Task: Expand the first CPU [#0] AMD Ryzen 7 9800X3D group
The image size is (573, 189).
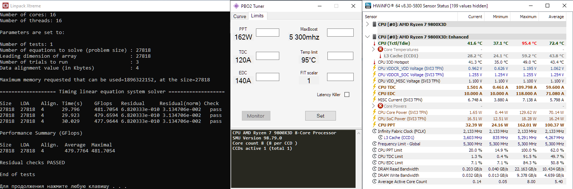Action: click(367, 24)
